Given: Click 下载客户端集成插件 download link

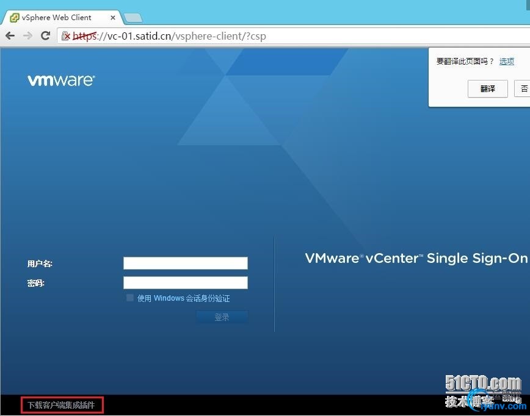Looking at the screenshot, I should 61,405.
